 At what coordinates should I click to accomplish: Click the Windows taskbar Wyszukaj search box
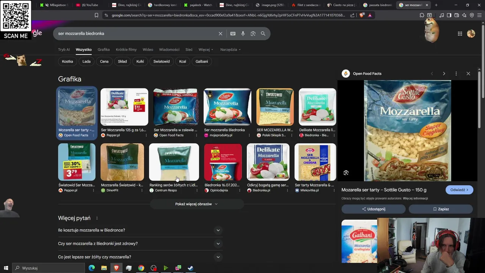pos(48,268)
